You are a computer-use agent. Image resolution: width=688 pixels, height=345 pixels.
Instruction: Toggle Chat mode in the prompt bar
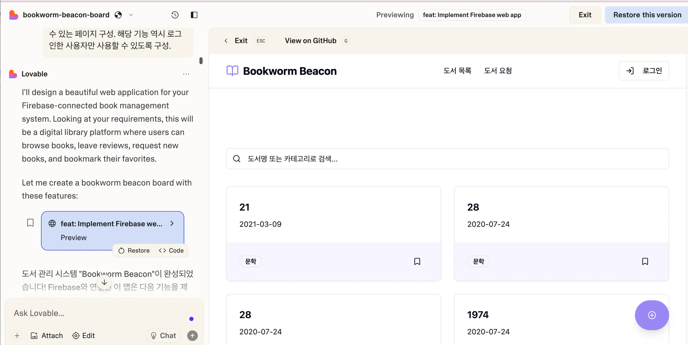[x=164, y=336]
